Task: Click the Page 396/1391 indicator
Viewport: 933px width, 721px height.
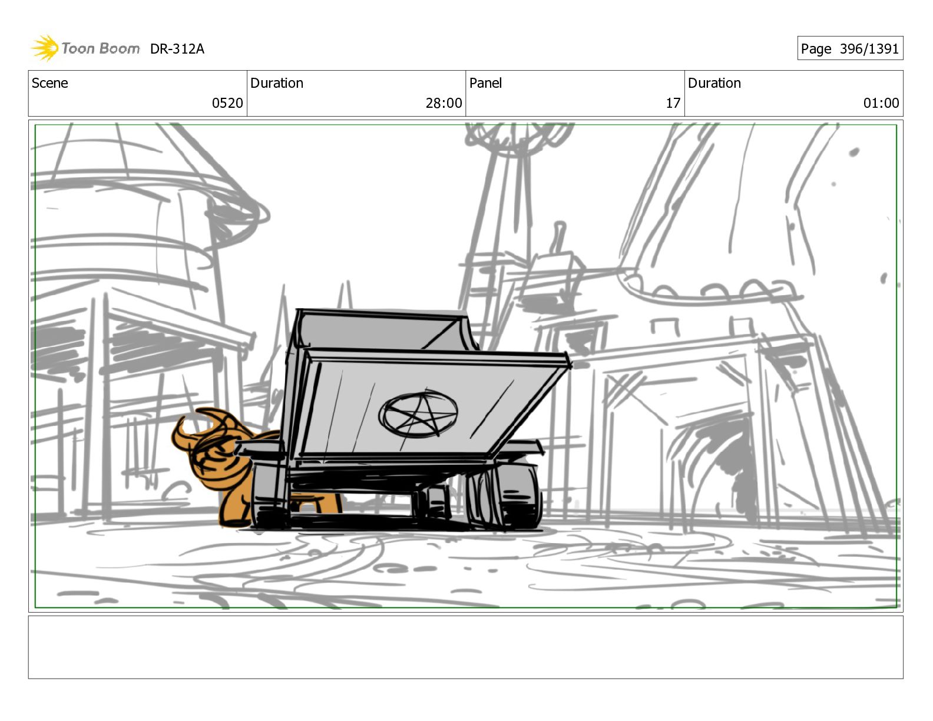Action: [x=850, y=48]
